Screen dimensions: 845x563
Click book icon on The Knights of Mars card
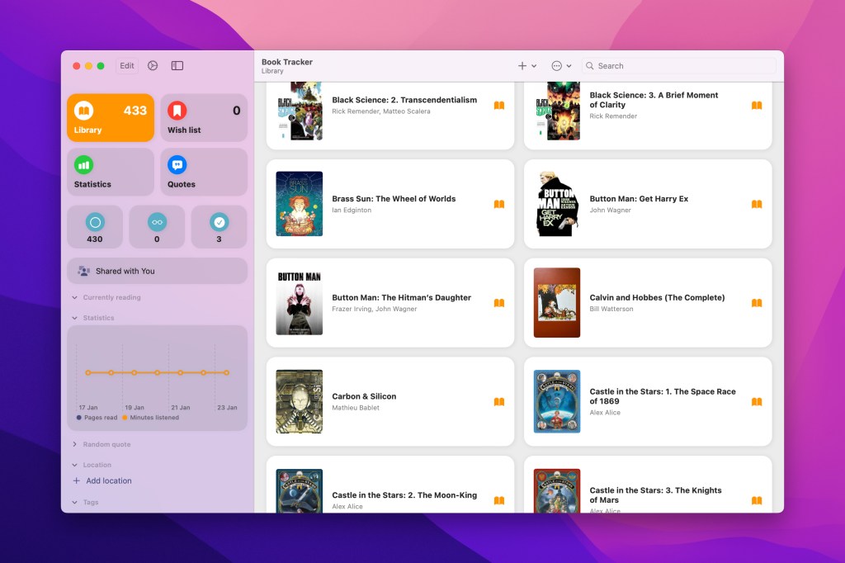pos(757,500)
